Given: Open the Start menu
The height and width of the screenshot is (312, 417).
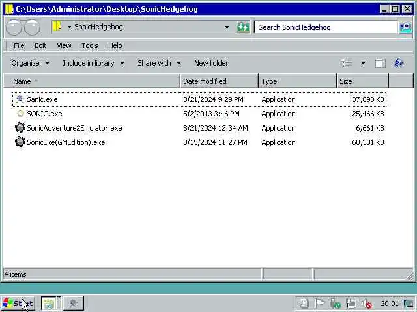Looking at the screenshot, I should pos(18,304).
